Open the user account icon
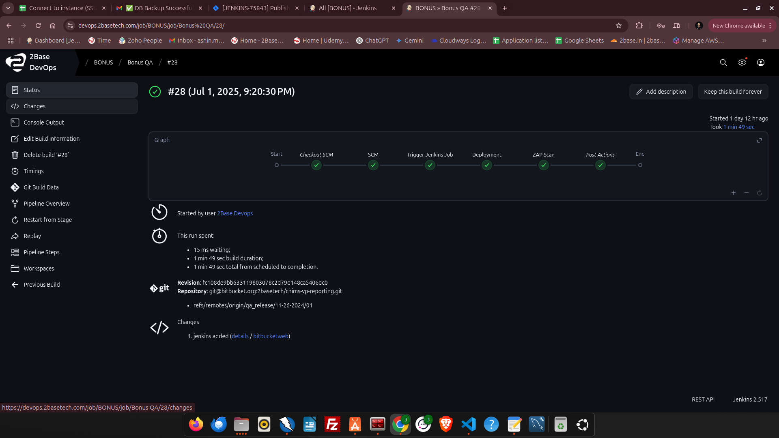The height and width of the screenshot is (438, 779). tap(761, 62)
